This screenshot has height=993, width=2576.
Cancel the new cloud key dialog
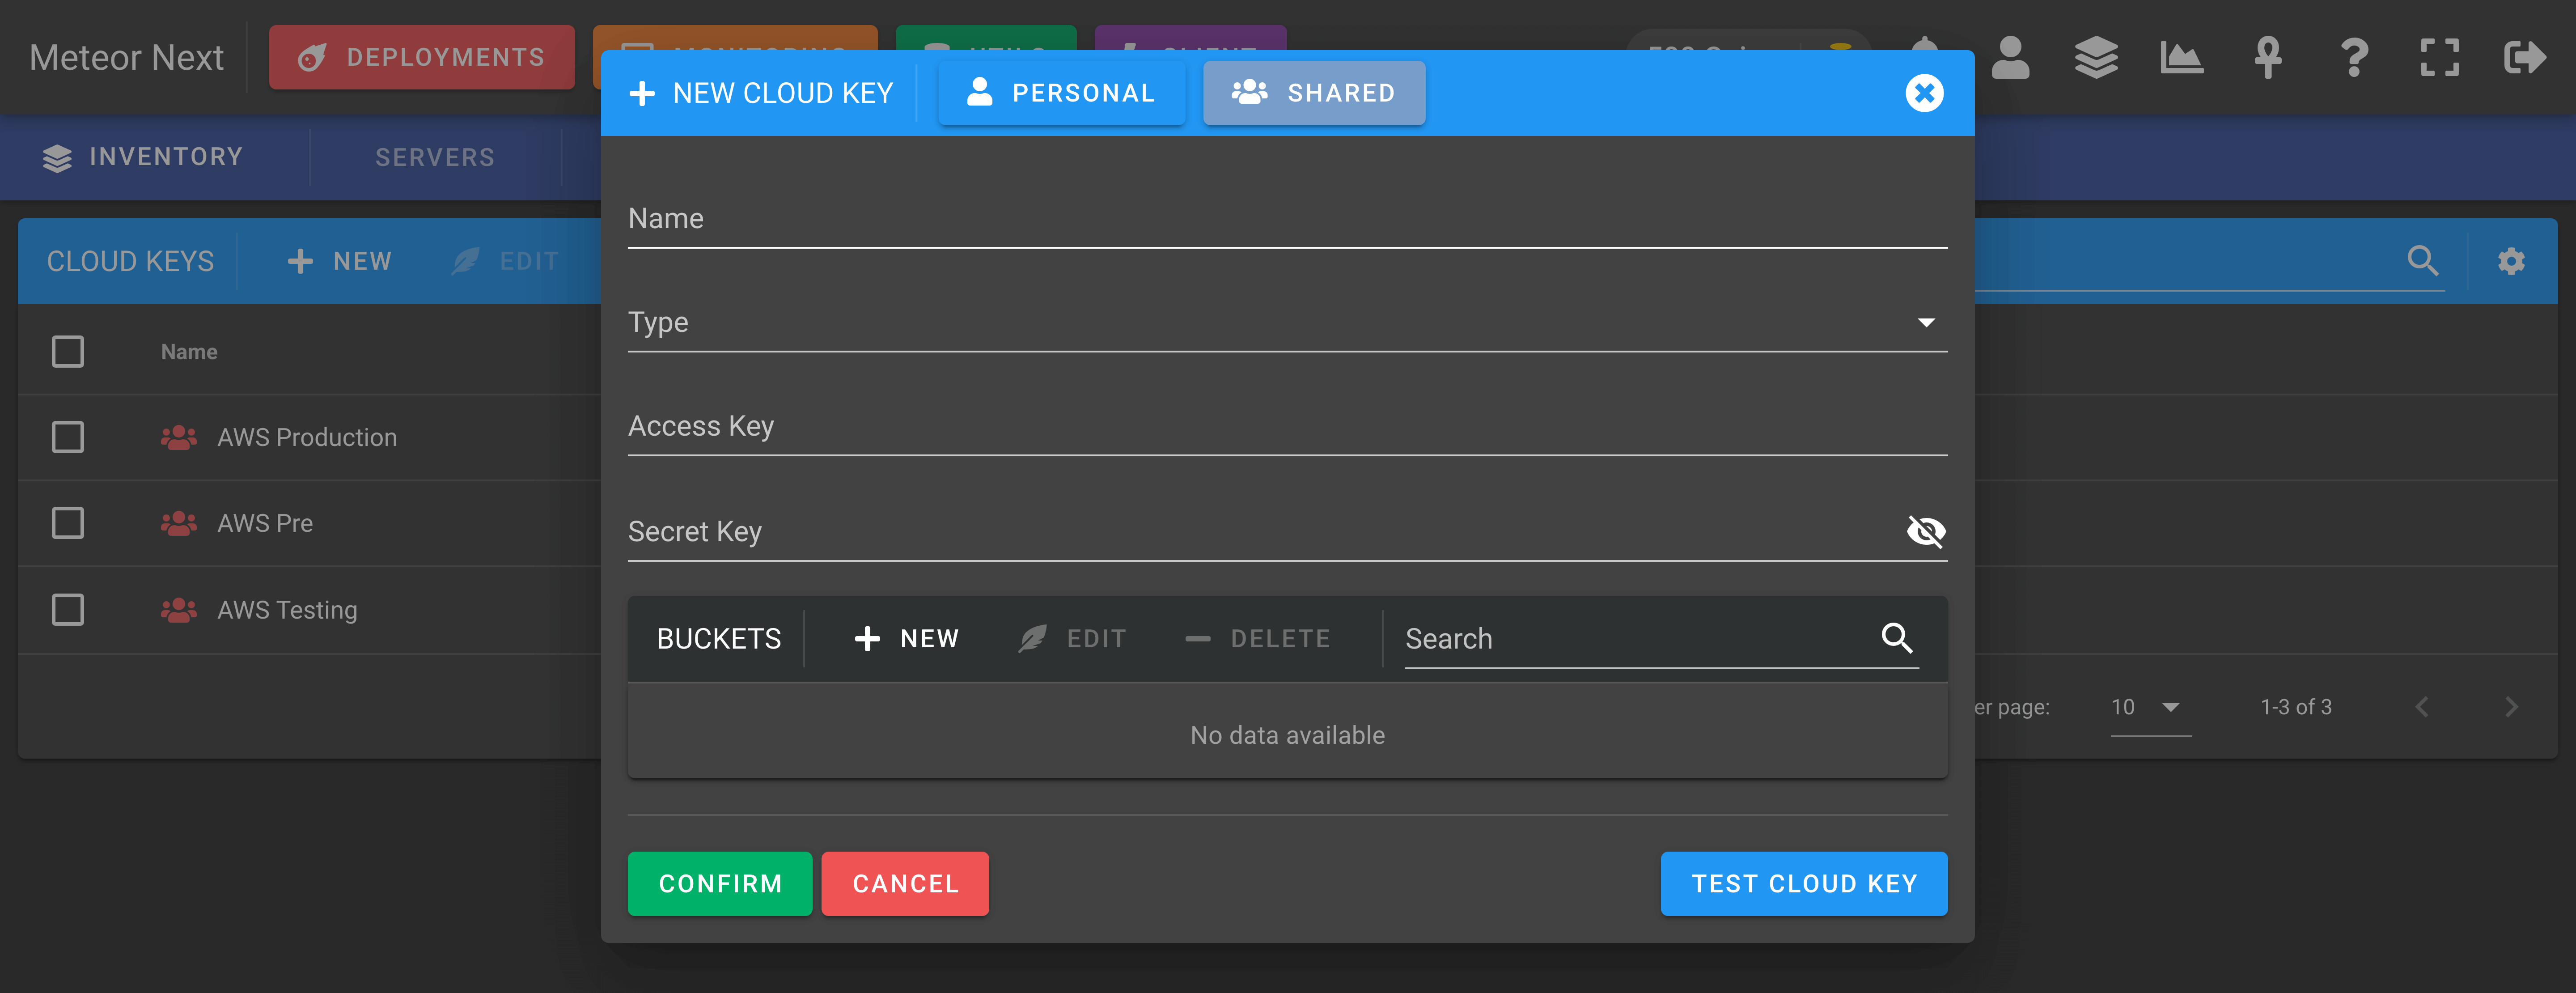[x=905, y=884]
